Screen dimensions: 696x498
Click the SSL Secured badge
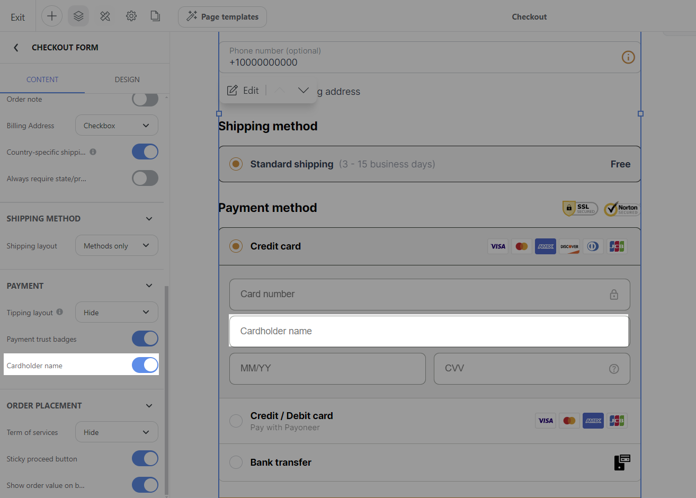point(580,209)
